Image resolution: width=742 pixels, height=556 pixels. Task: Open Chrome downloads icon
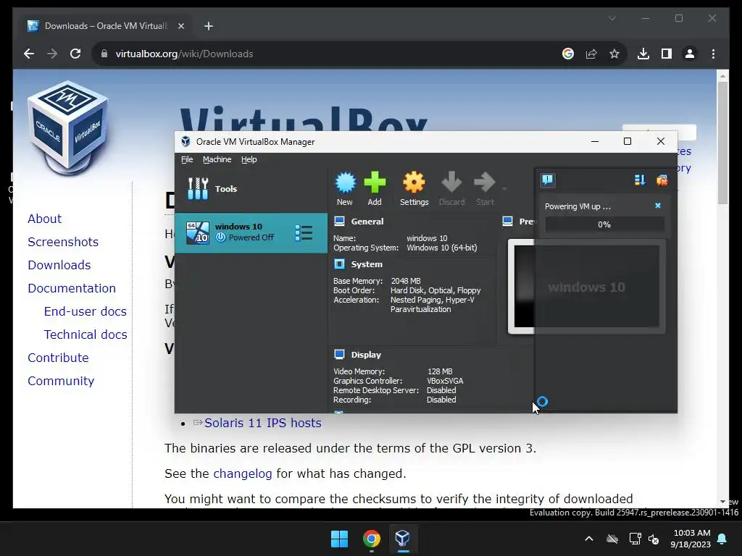tap(643, 54)
